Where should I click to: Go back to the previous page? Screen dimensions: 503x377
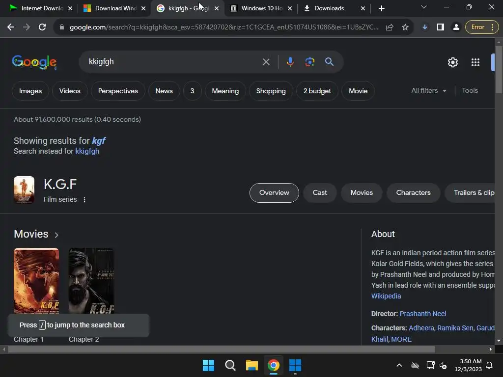[11, 27]
